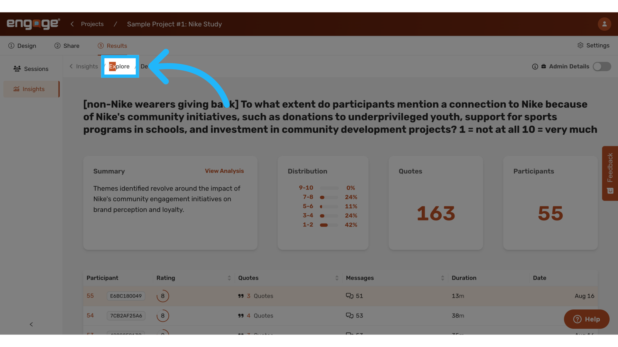Image resolution: width=618 pixels, height=347 pixels.
Task: Click the 7-8 distribution bar
Action: pos(329,197)
